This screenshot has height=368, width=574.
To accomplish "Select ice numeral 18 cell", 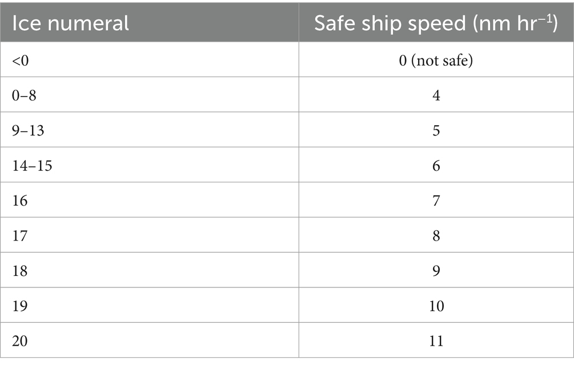I will (150, 270).
